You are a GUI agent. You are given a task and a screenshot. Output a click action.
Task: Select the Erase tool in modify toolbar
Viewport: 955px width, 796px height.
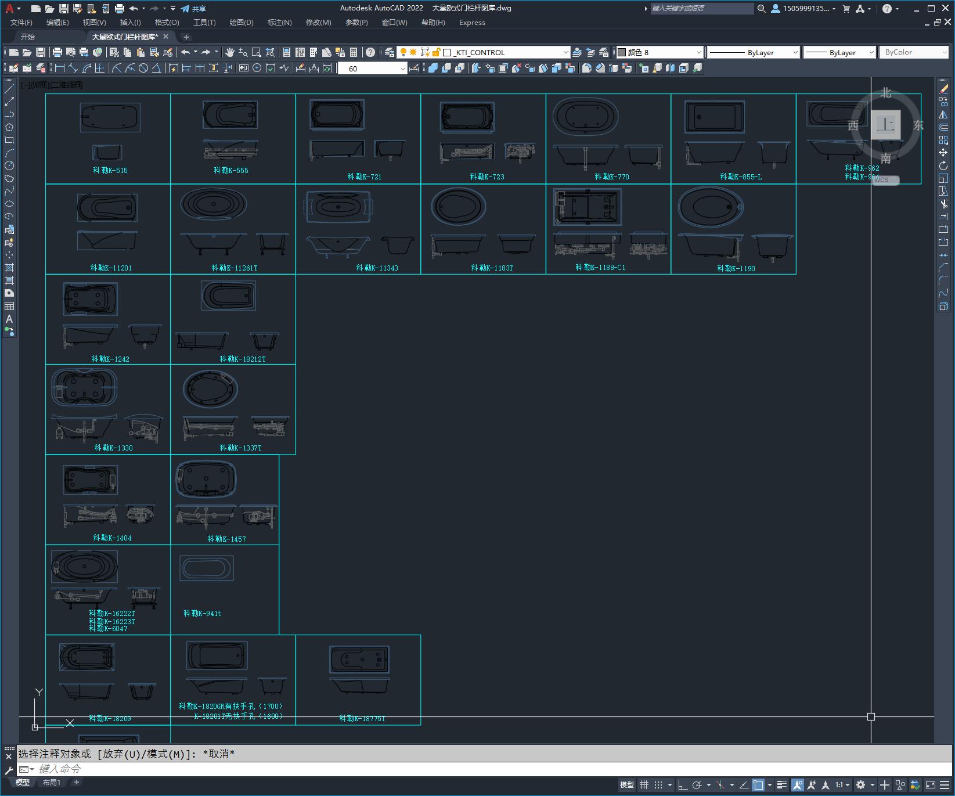(x=943, y=89)
